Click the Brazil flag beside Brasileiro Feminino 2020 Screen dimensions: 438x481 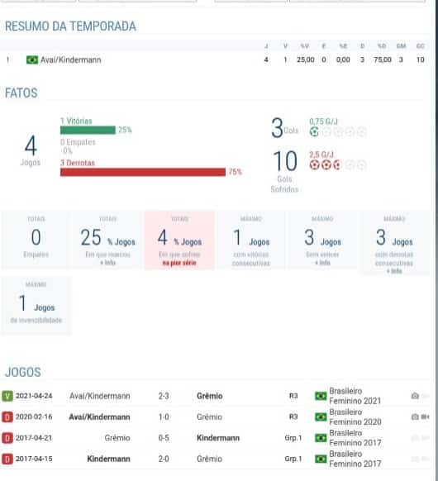[x=321, y=417]
